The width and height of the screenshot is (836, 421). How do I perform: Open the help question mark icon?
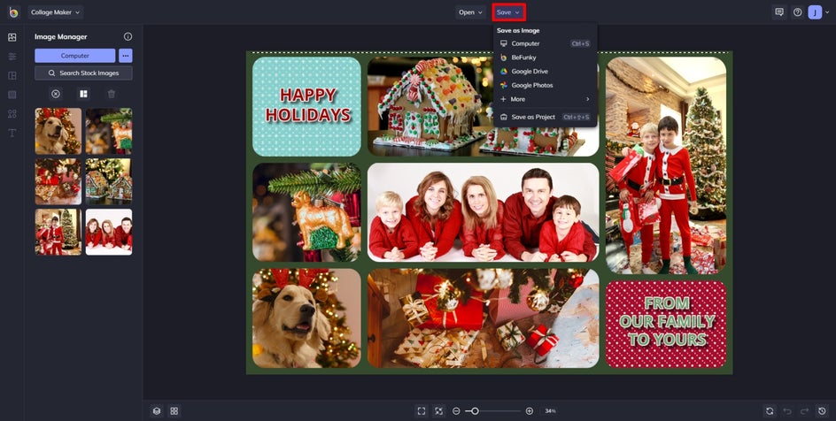[x=798, y=12]
